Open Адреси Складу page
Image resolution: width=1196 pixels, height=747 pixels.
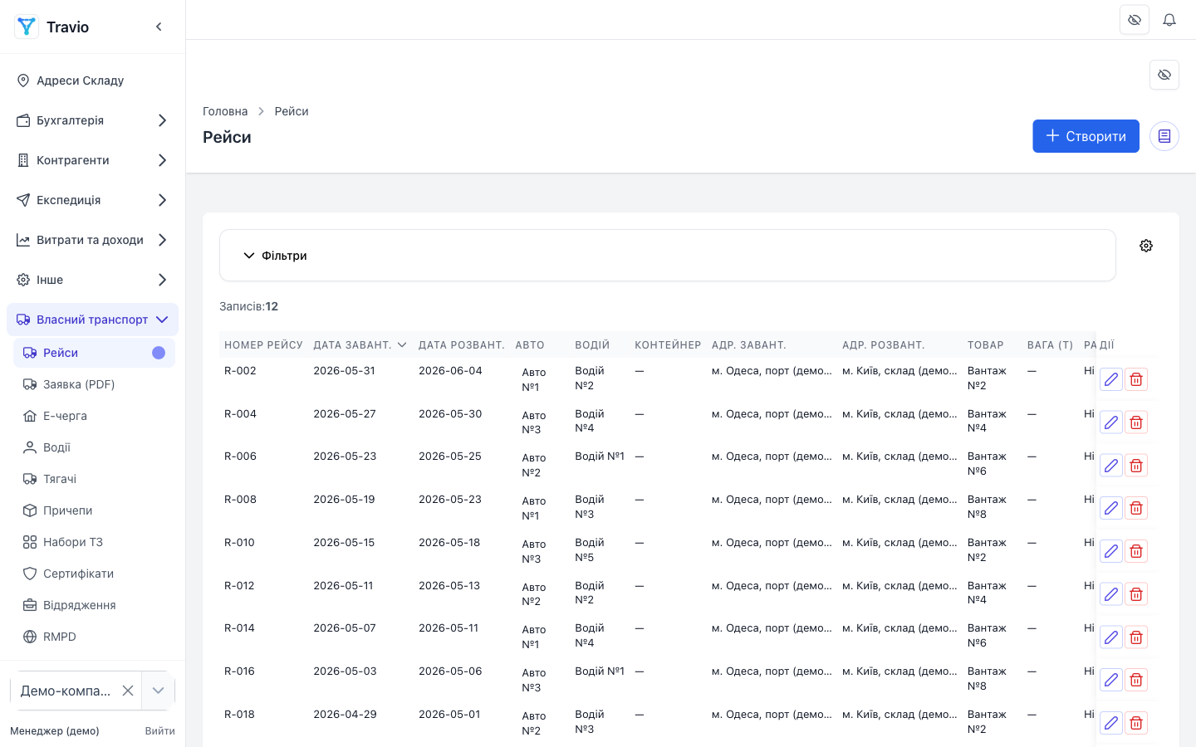click(92, 81)
